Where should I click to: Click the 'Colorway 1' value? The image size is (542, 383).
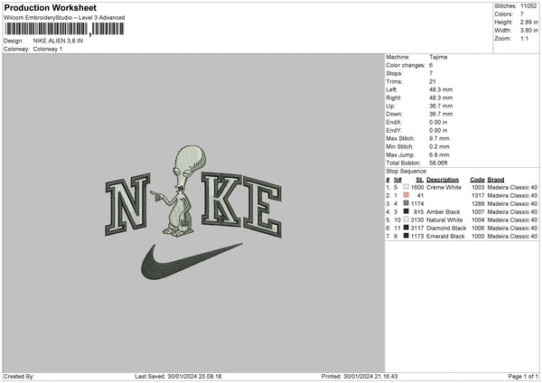48,49
